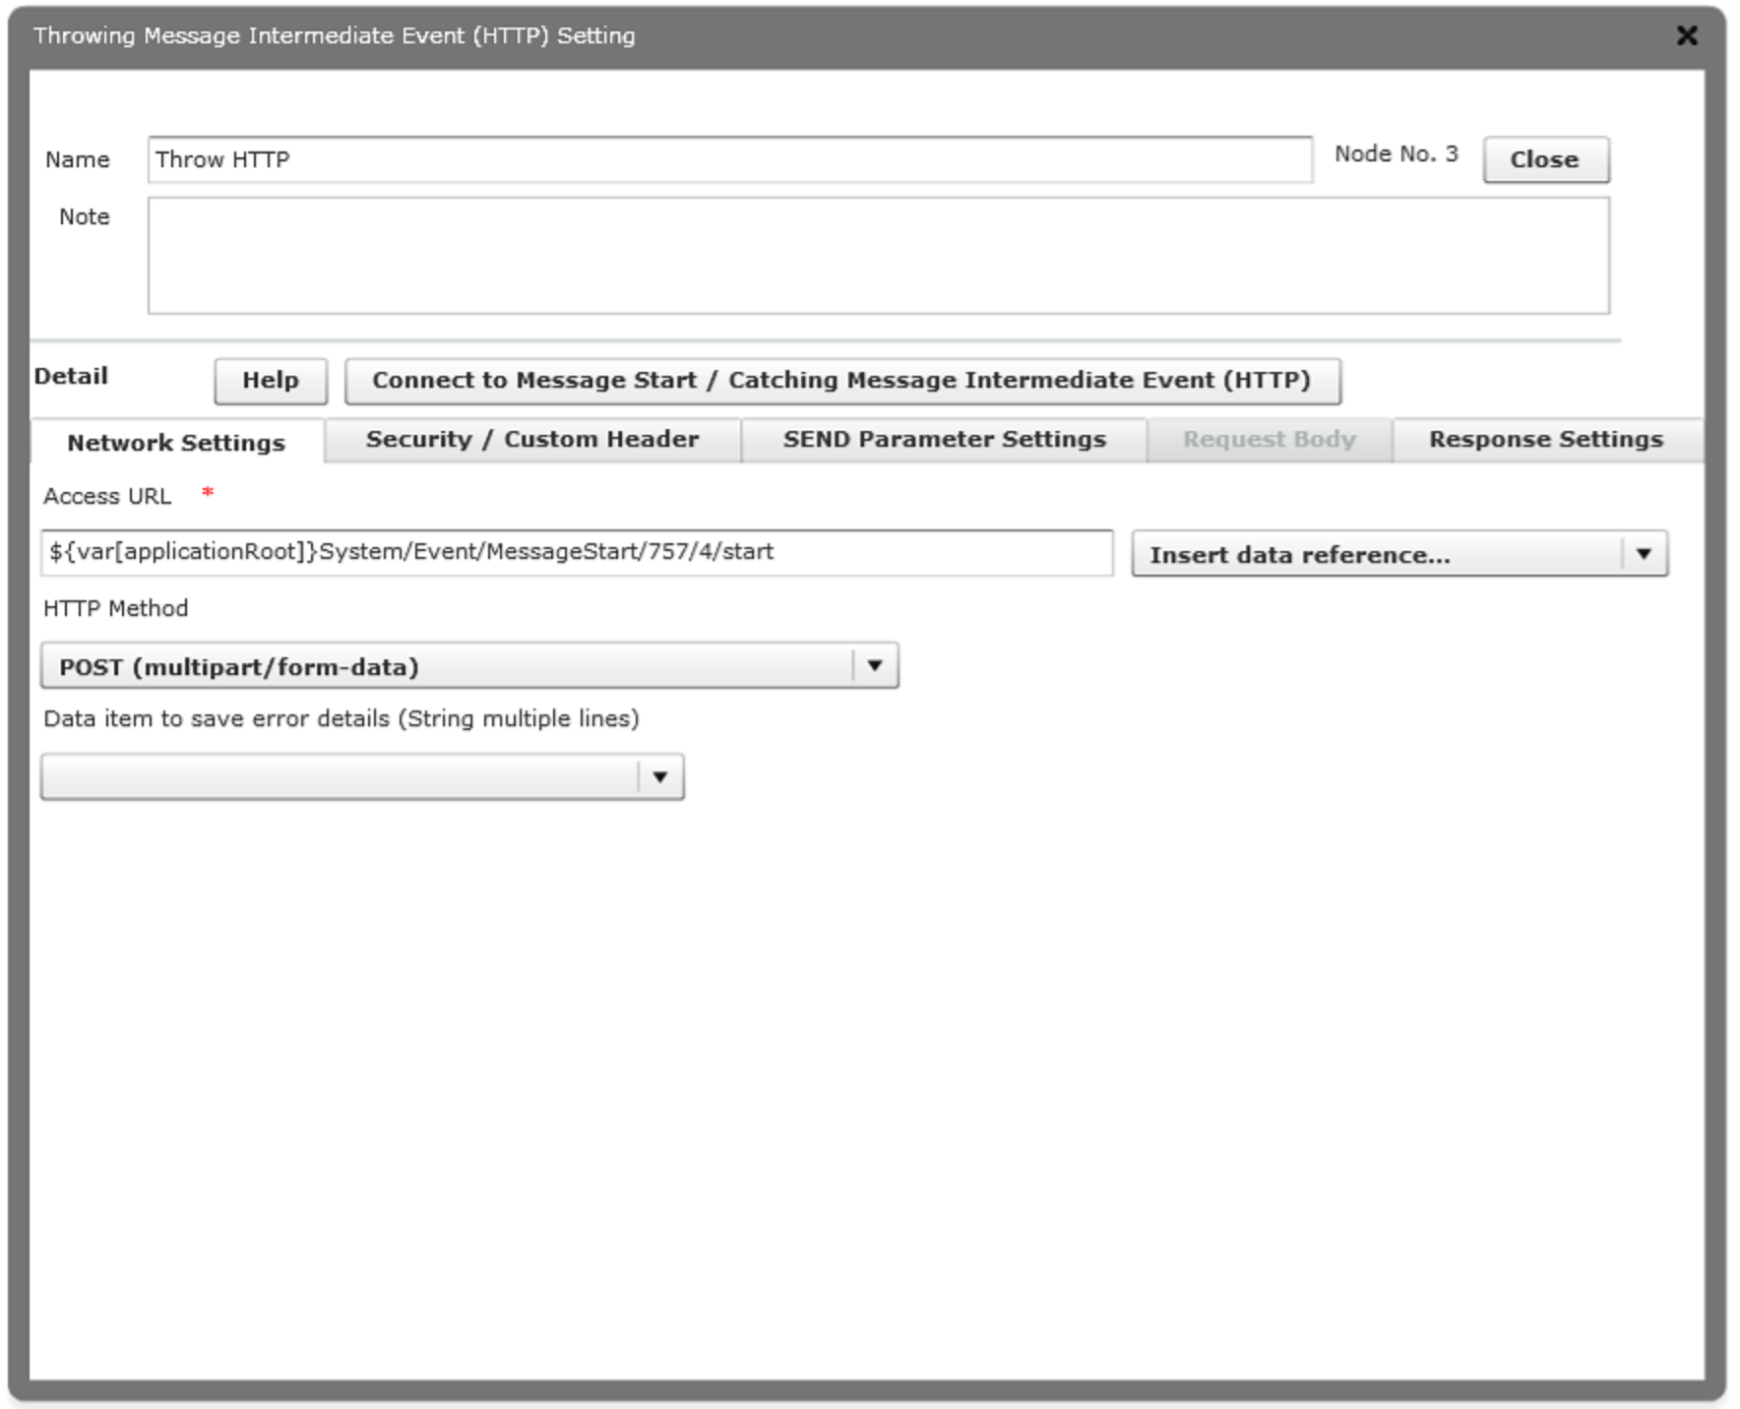Switch to the Network Settings tab
This screenshot has width=1740, height=1409.
pyautogui.click(x=173, y=441)
